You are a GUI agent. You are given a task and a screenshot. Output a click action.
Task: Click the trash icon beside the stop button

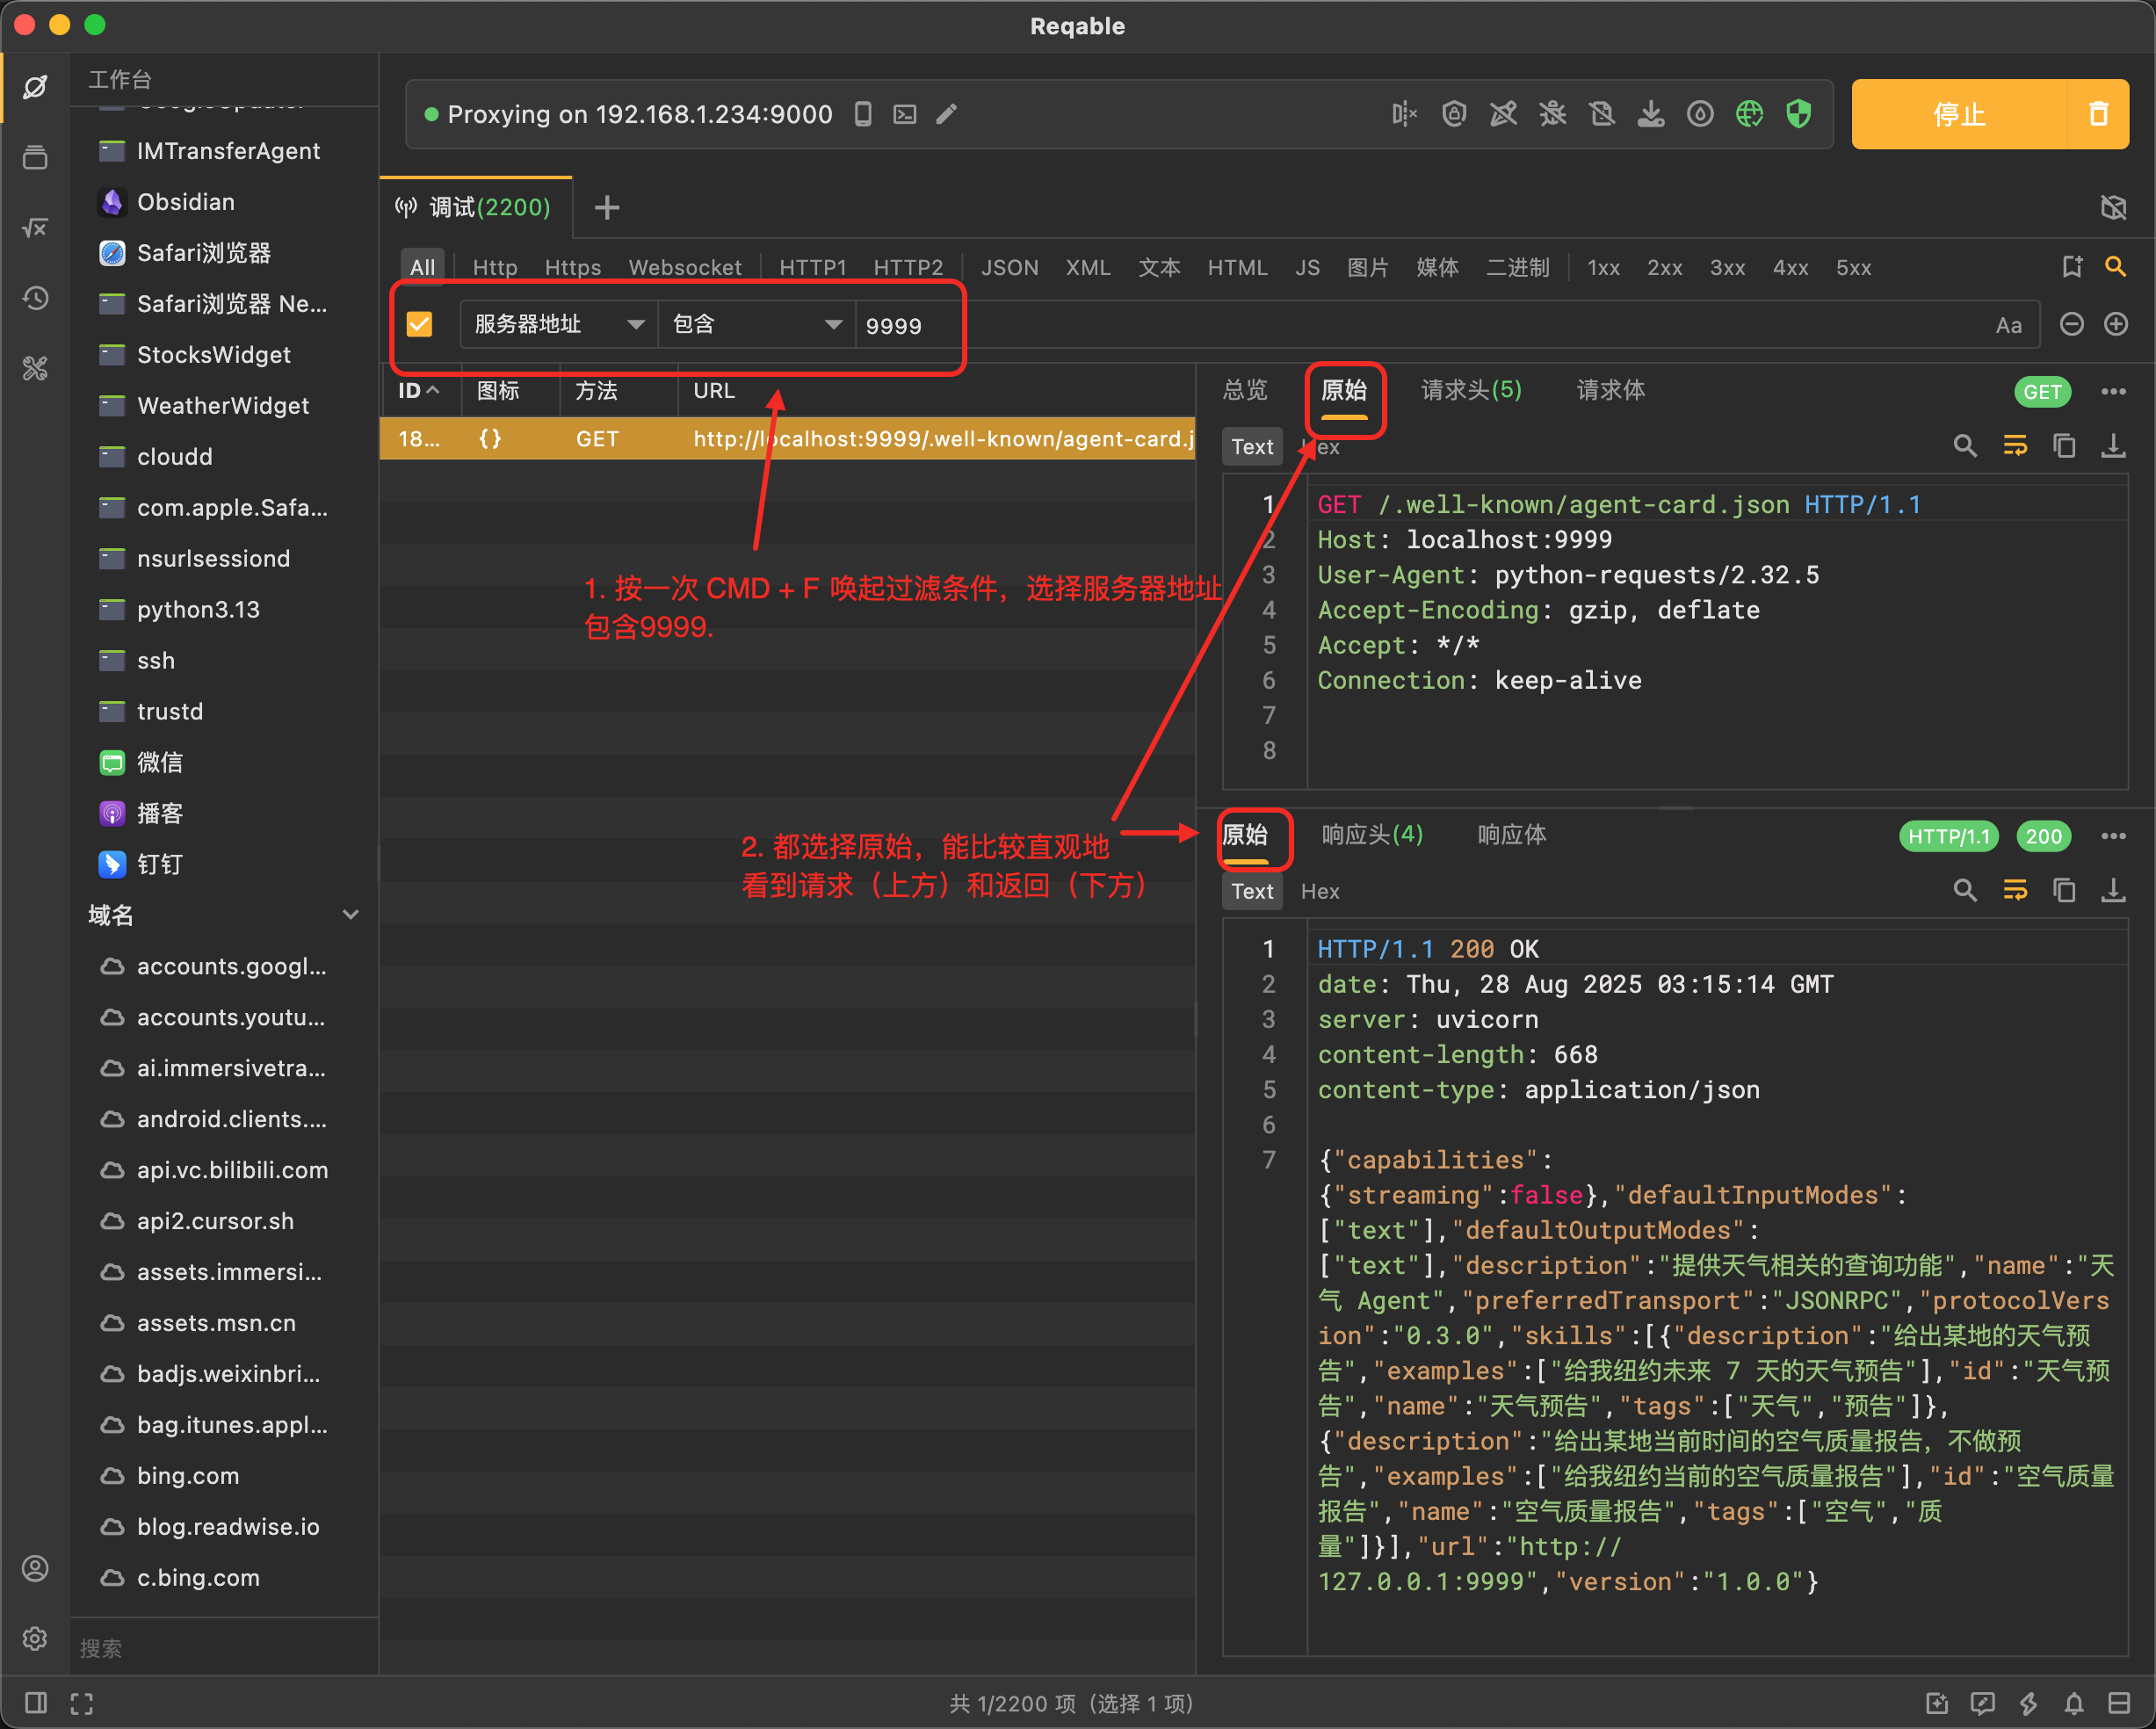(2098, 114)
